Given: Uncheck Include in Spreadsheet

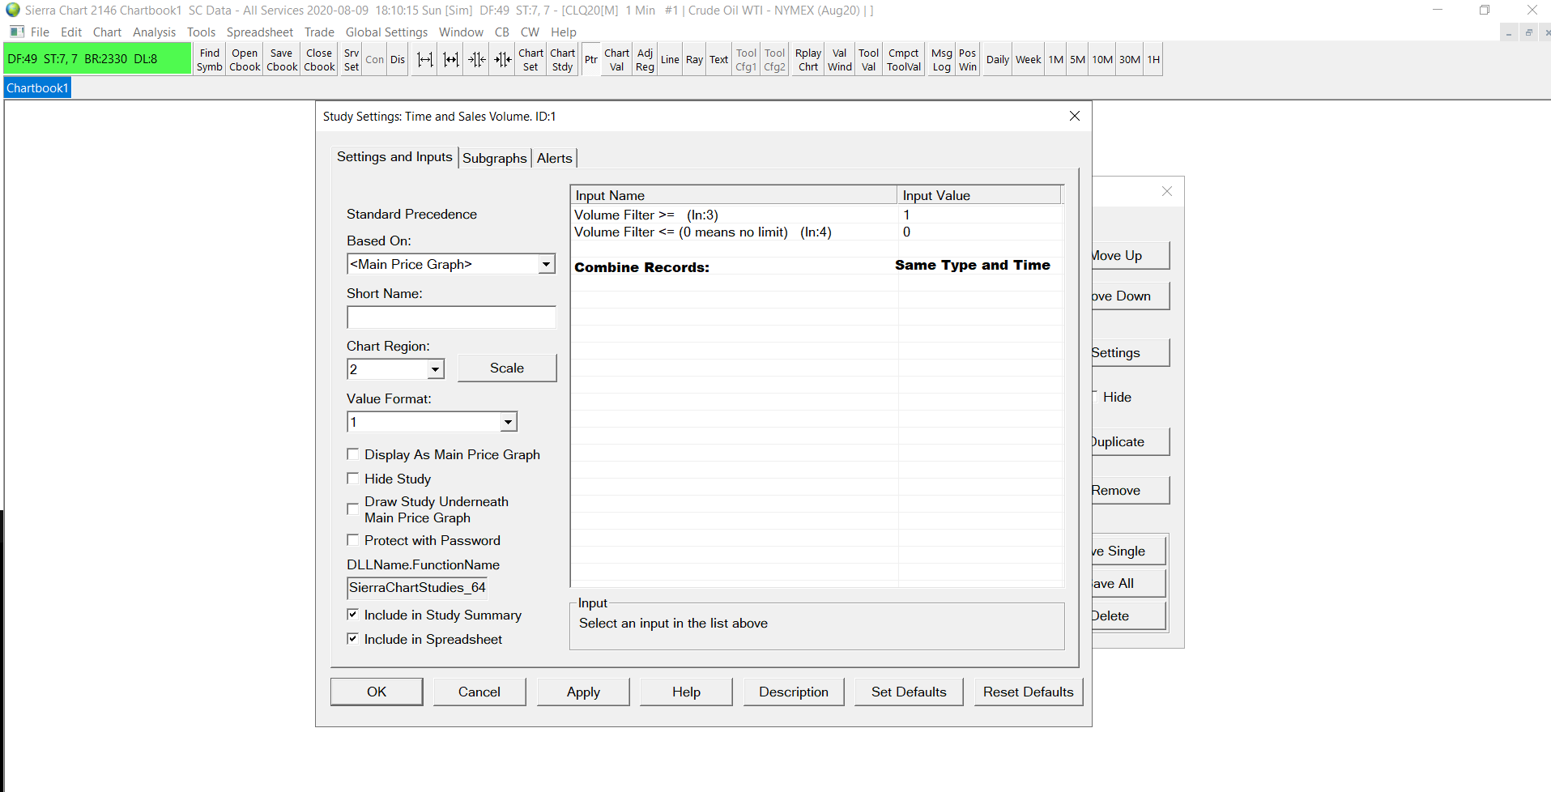Looking at the screenshot, I should (353, 639).
